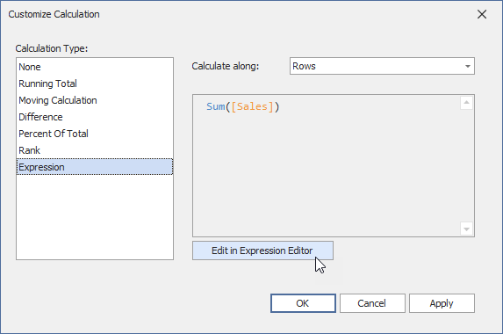Select Rank calculation type
This screenshot has width=503, height=334.
[95, 150]
